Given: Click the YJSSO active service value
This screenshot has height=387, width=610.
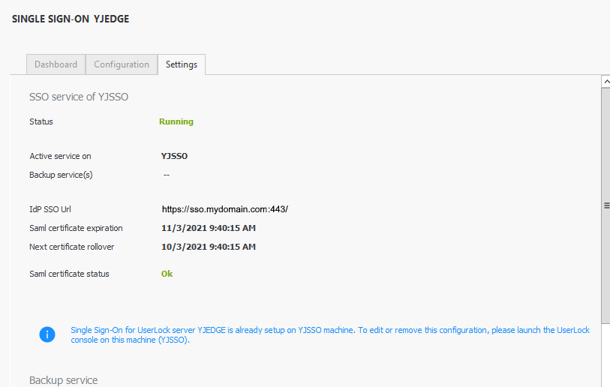Looking at the screenshot, I should [x=174, y=156].
